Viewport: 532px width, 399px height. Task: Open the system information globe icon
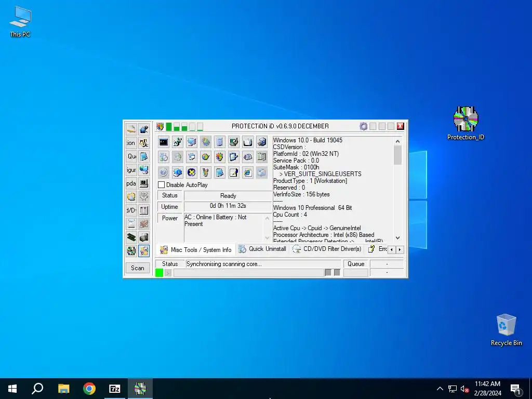pyautogui.click(x=178, y=172)
